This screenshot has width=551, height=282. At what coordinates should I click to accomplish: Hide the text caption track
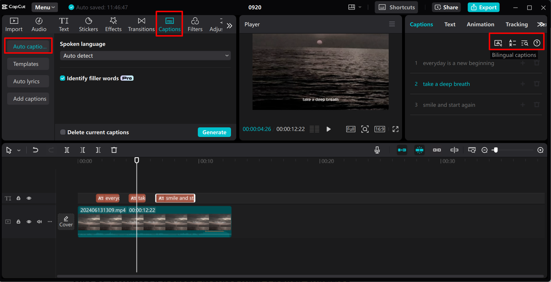29,198
